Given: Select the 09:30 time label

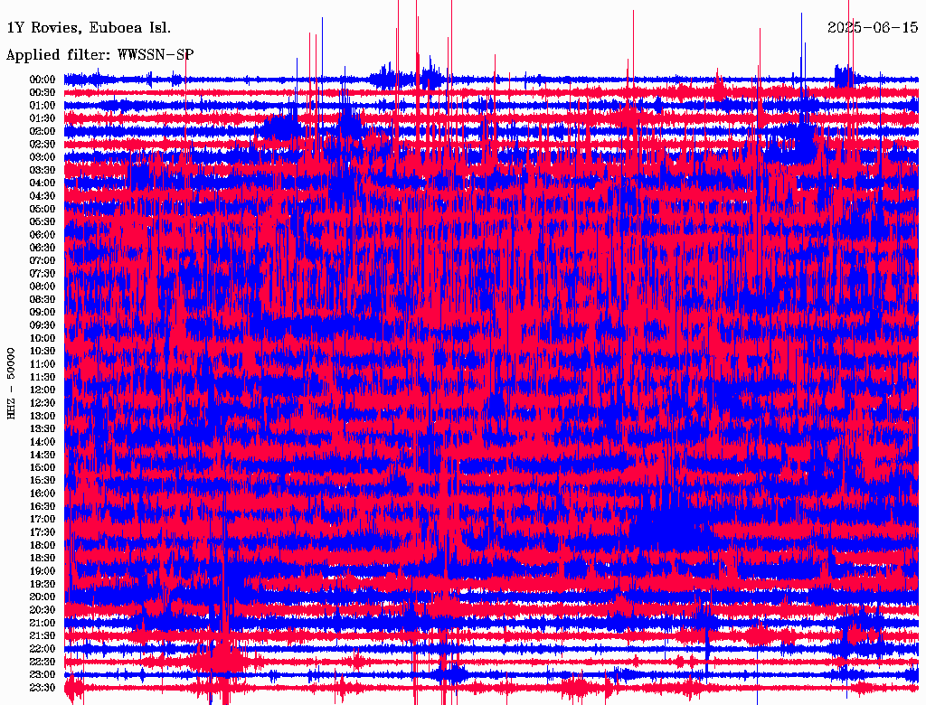Looking at the screenshot, I should [x=43, y=325].
